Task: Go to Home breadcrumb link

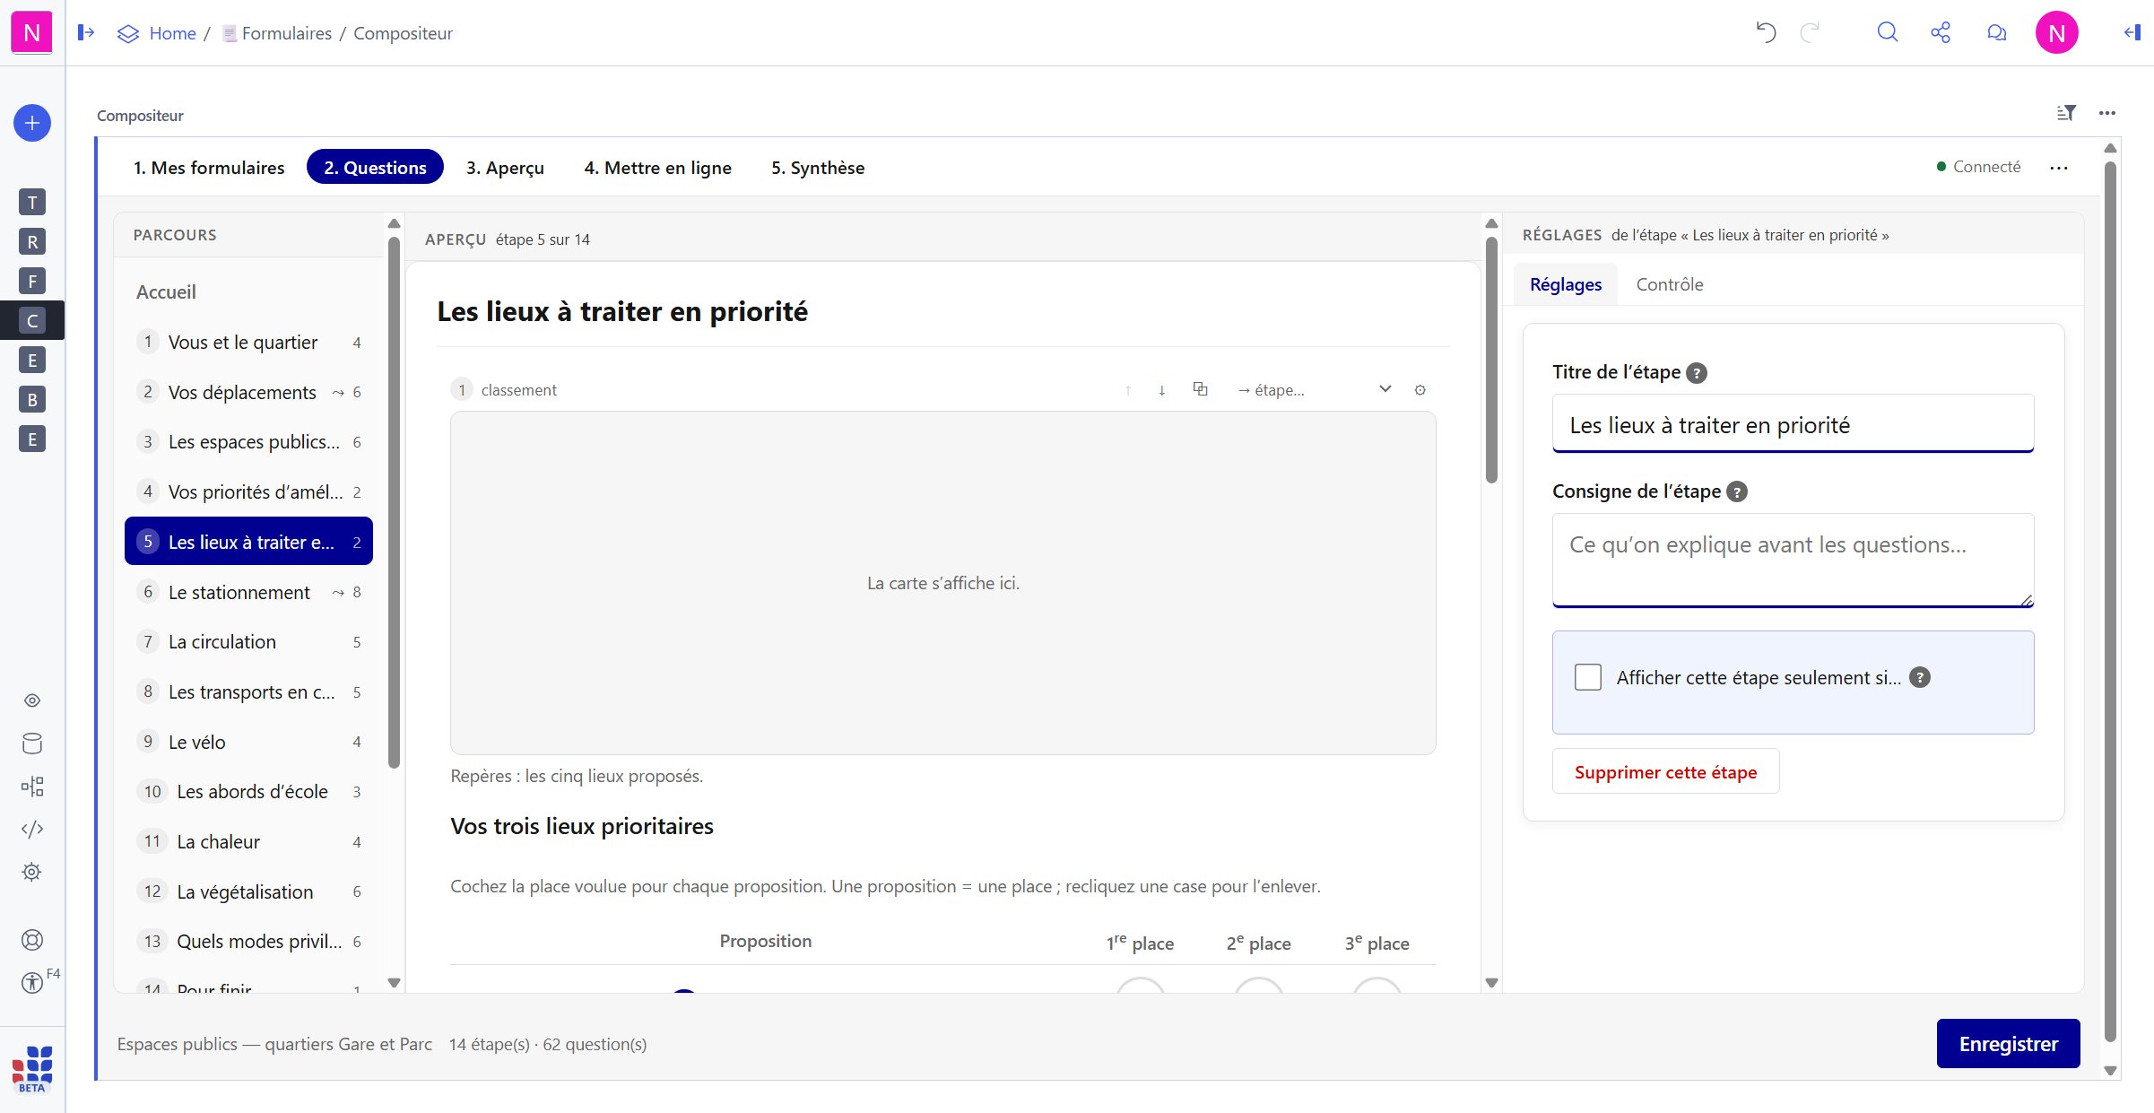Action: [x=172, y=33]
